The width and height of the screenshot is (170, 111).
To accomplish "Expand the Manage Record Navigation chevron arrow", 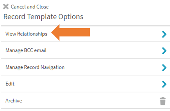I will click(x=164, y=68).
